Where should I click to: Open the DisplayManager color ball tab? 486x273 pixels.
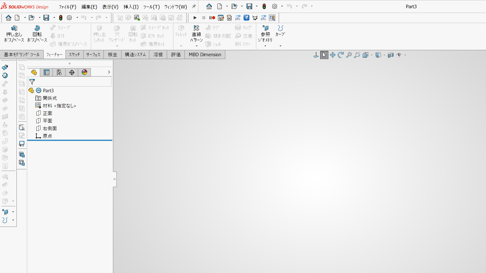click(84, 72)
